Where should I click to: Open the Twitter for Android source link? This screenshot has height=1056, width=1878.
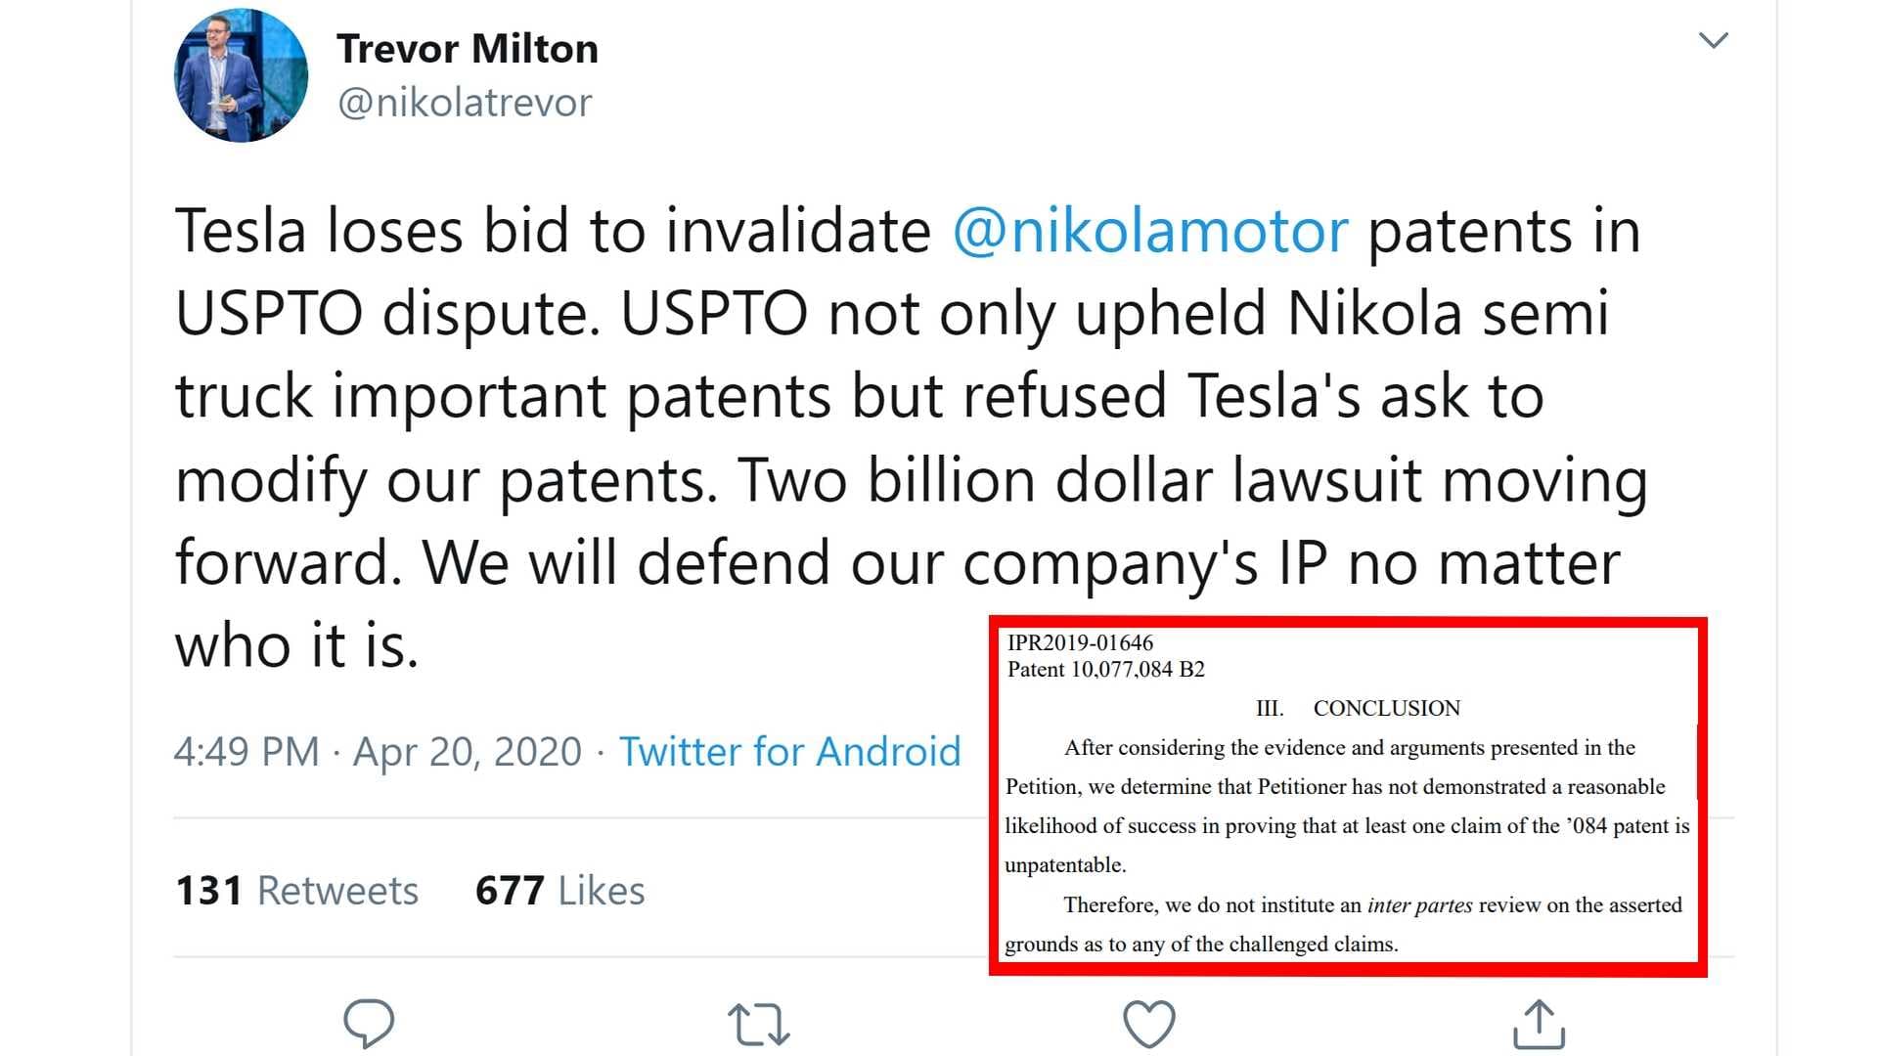pos(789,752)
